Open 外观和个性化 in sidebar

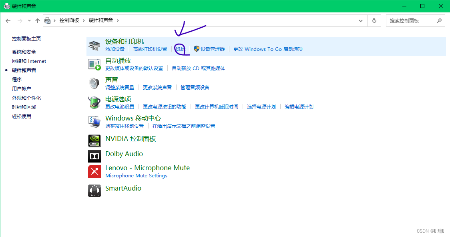click(x=26, y=98)
